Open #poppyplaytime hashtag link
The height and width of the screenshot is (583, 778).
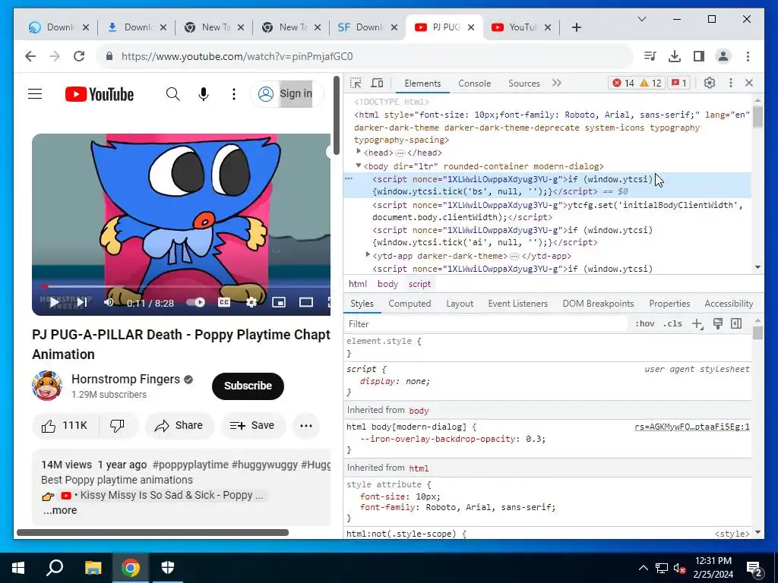tap(190, 465)
